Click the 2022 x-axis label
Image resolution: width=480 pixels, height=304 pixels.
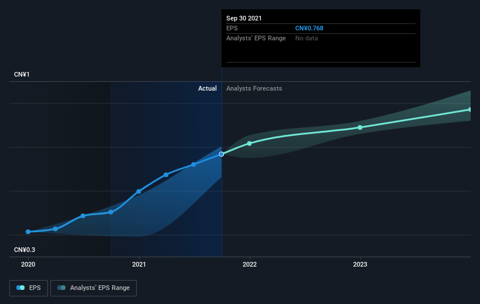click(250, 264)
